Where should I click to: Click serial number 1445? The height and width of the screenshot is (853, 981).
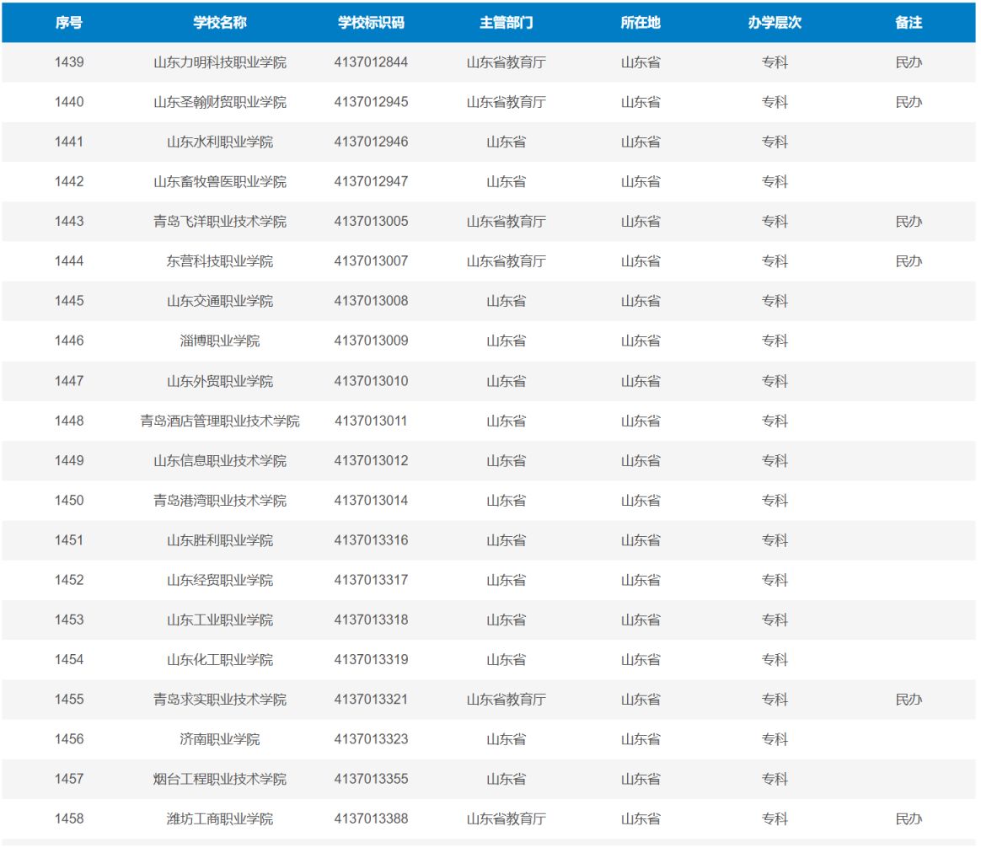coord(69,301)
